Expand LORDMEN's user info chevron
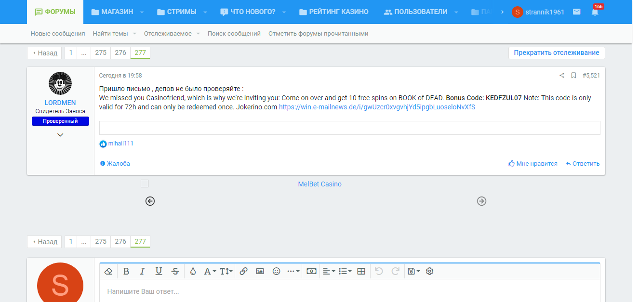Image resolution: width=639 pixels, height=302 pixels. pos(60,135)
